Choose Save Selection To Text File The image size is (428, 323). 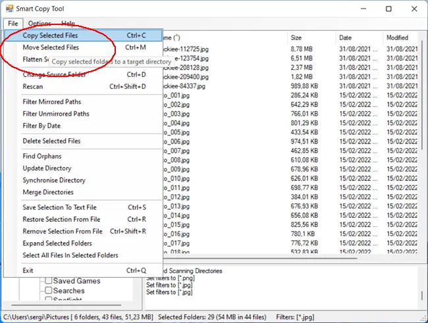point(84,208)
